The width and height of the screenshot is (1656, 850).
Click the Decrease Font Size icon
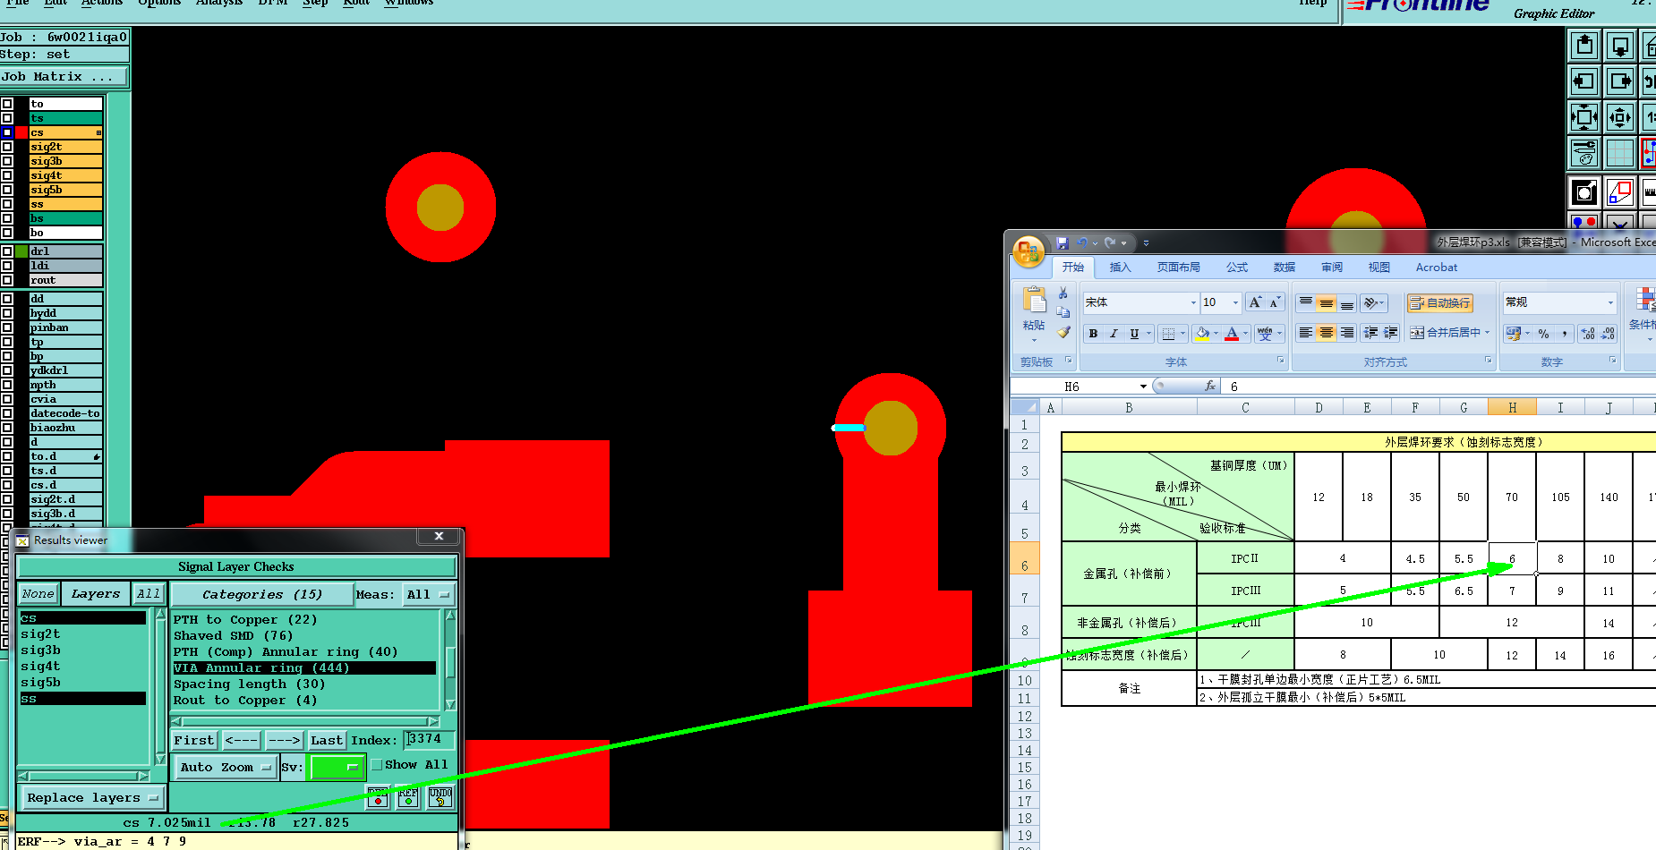[x=1275, y=302]
